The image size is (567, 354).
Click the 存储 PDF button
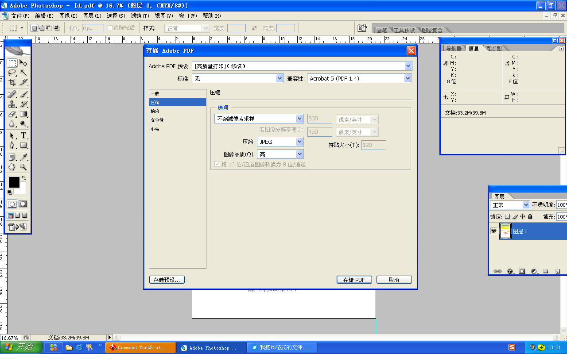(354, 280)
